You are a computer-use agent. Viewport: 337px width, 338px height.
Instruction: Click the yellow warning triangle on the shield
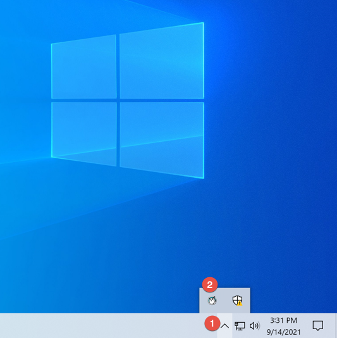240,303
